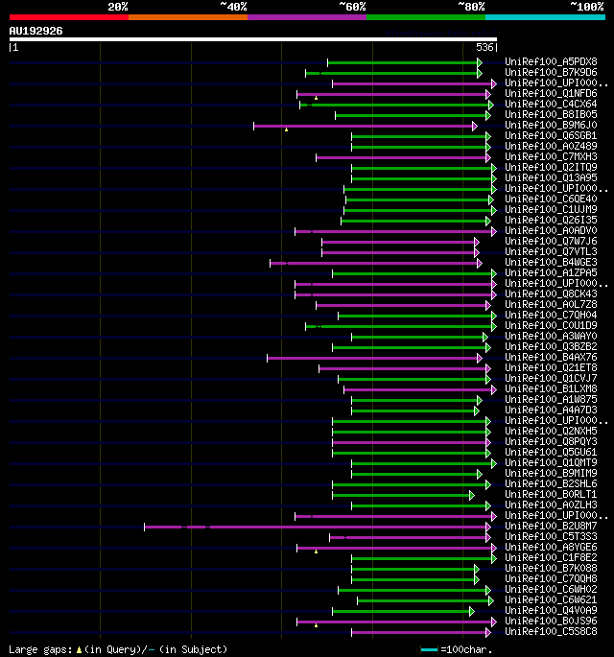Select the UniRef100_Q7VTL3 label

click(551, 252)
